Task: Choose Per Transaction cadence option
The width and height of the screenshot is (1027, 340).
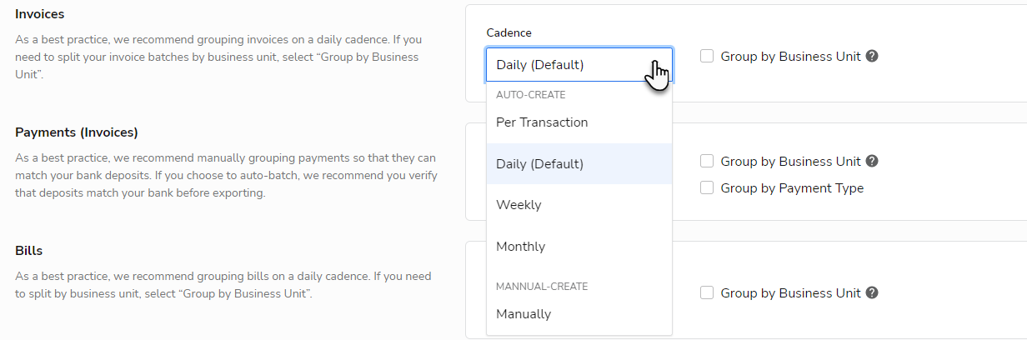Action: click(x=542, y=122)
